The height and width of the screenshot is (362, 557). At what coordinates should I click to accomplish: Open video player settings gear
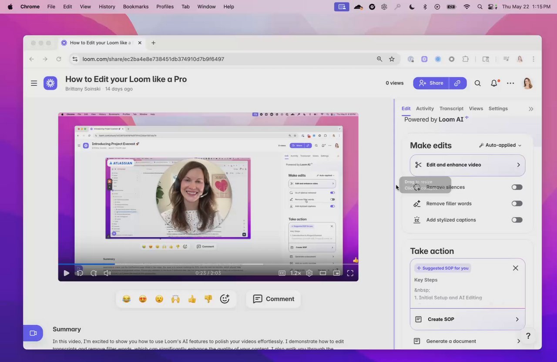coord(309,273)
